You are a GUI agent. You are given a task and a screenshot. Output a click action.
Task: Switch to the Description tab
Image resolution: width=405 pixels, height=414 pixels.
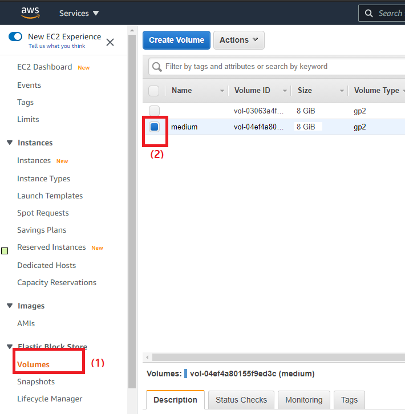[x=176, y=400]
